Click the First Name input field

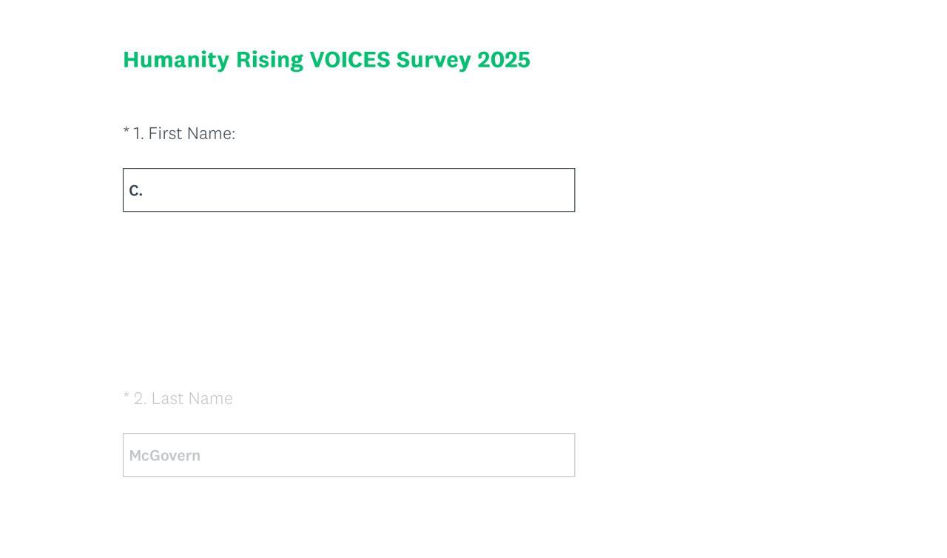[x=348, y=190]
